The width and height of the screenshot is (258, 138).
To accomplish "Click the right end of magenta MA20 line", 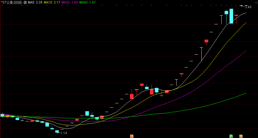I will 246,51.
